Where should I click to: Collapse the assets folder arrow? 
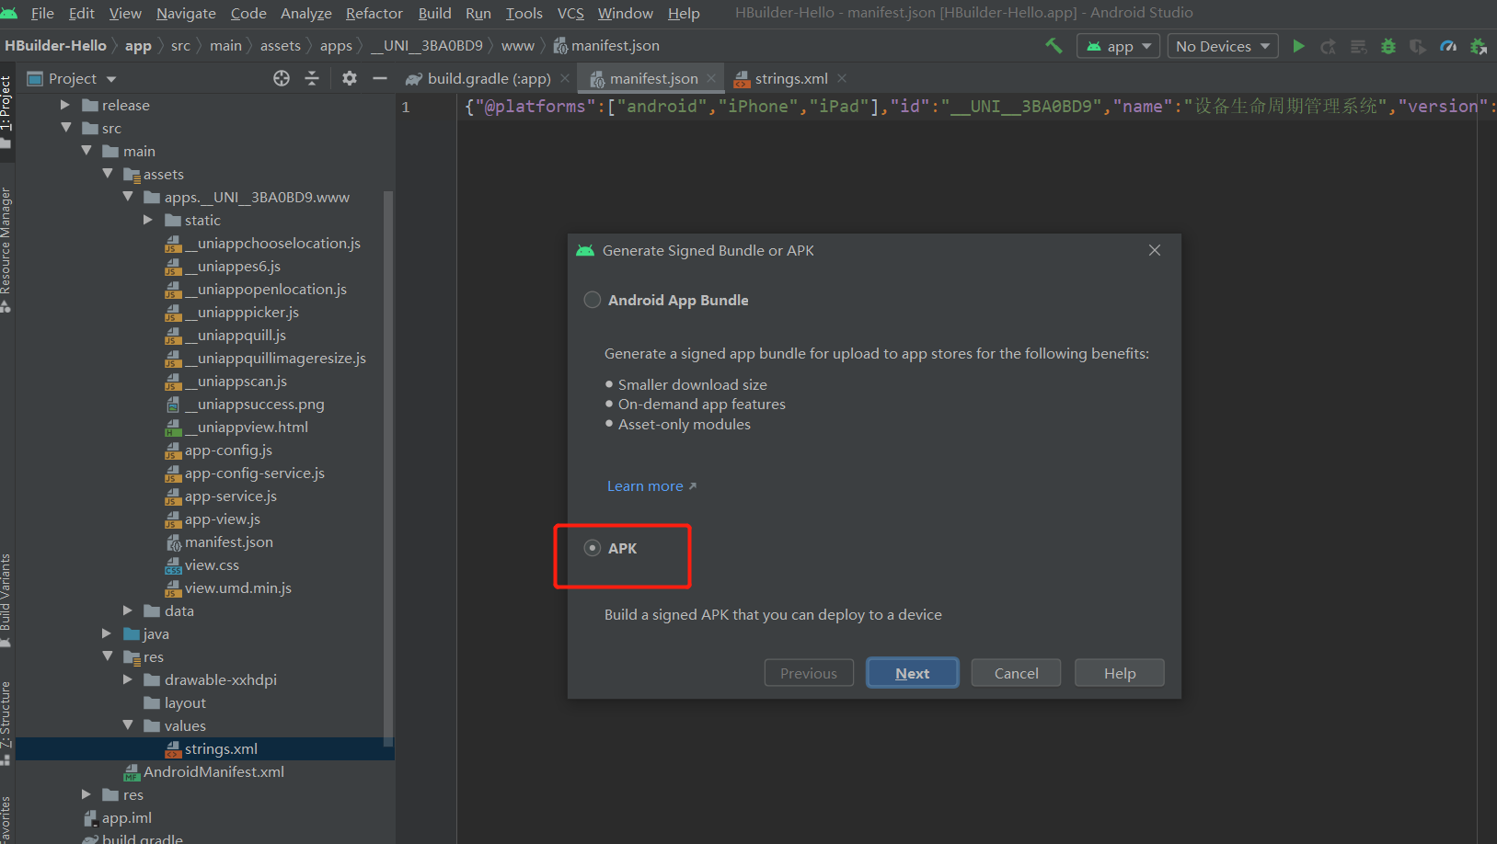coord(108,174)
